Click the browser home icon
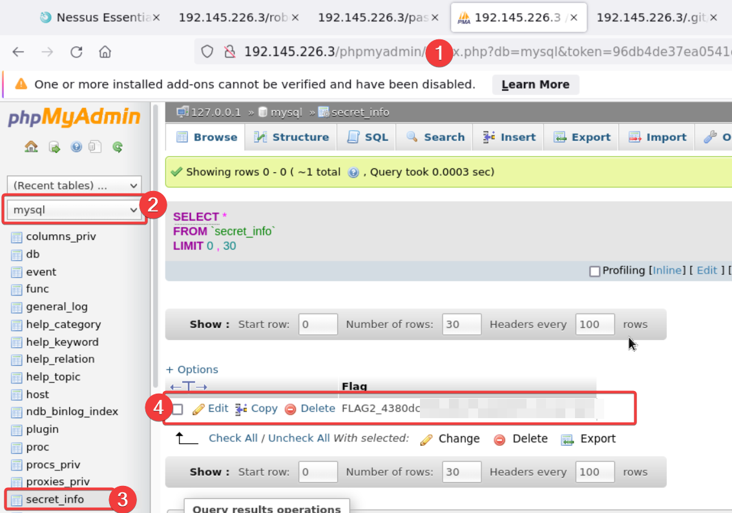 pos(105,52)
